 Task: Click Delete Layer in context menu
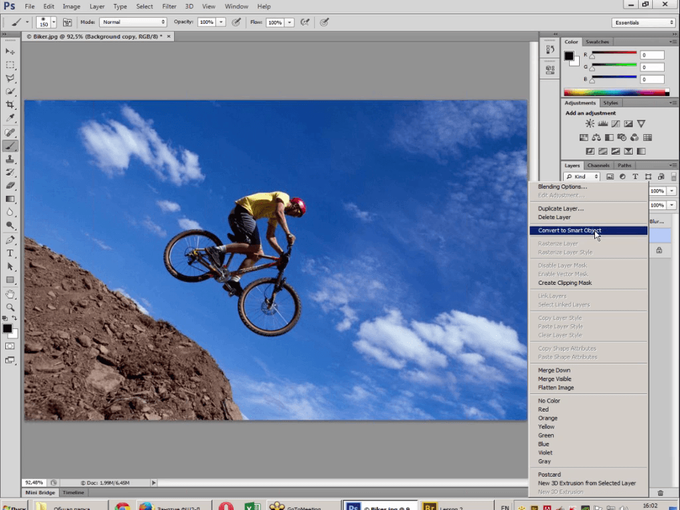(554, 217)
